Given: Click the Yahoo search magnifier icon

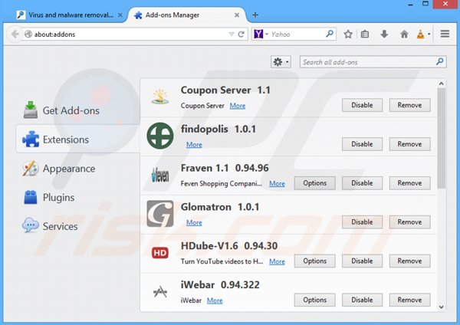Looking at the screenshot, I should 330,34.
